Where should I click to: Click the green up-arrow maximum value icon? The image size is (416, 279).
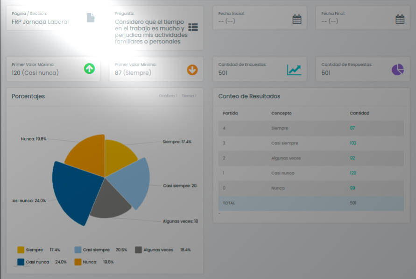(x=89, y=69)
